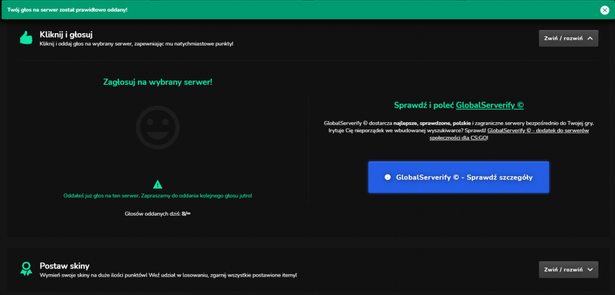Click the award ribbon icon beside Postaw skiny
Viewport: 615px width, 295px height.
pos(26,269)
